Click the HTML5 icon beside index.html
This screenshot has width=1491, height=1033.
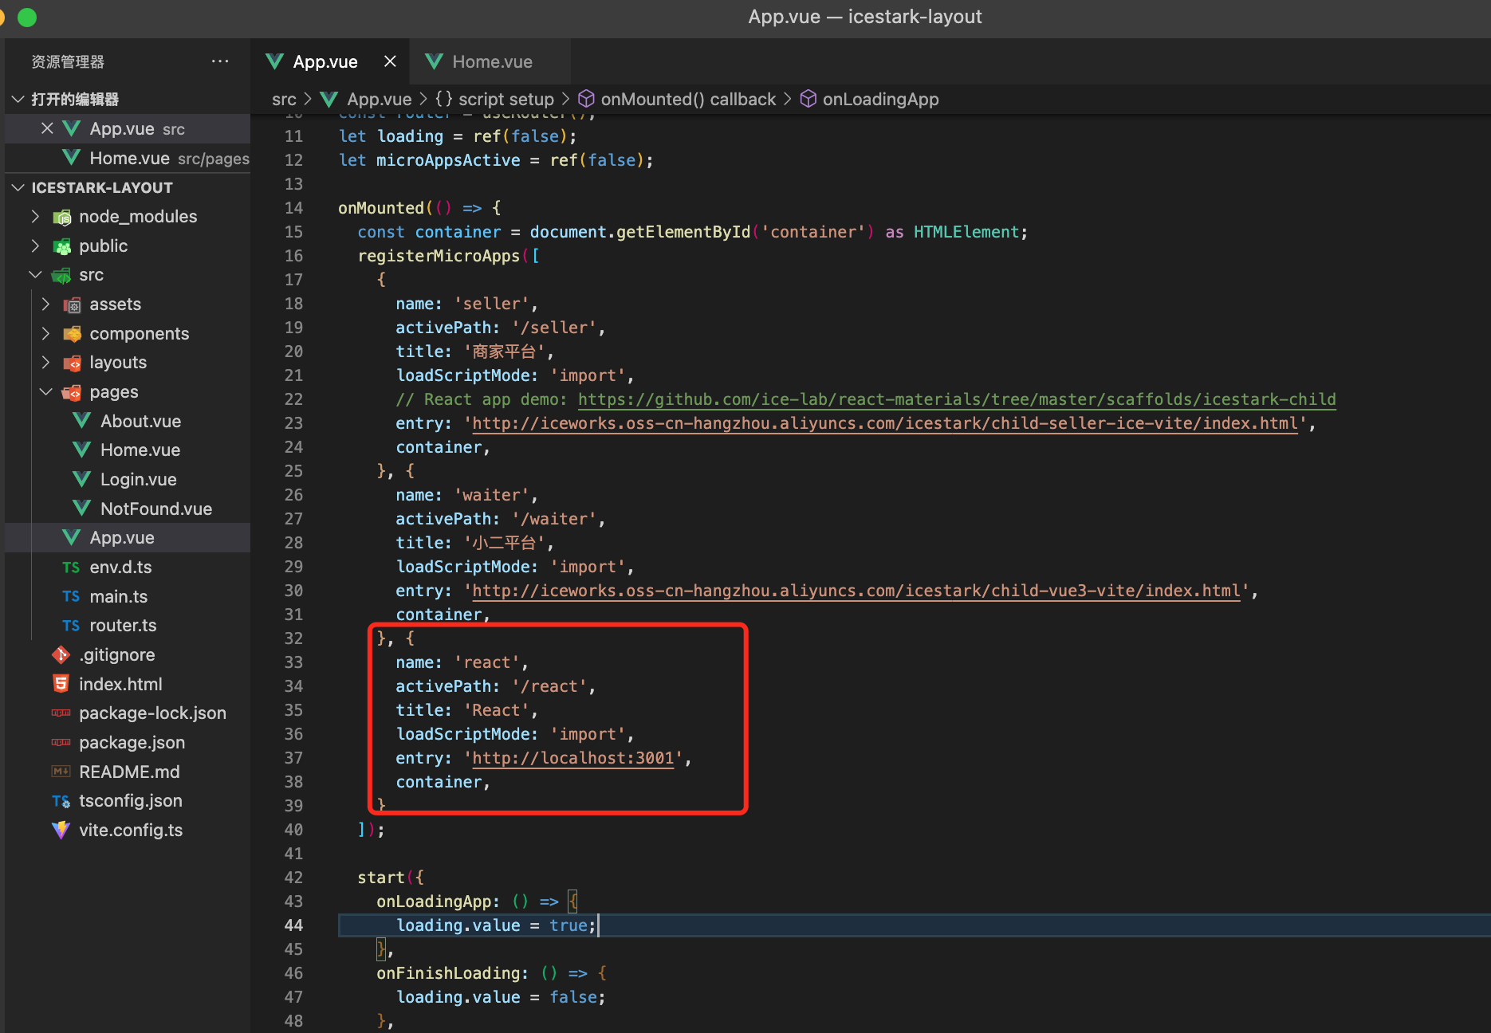pos(61,684)
